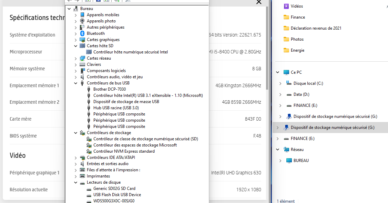Expand Files d'attente à l'impression category

76,170
